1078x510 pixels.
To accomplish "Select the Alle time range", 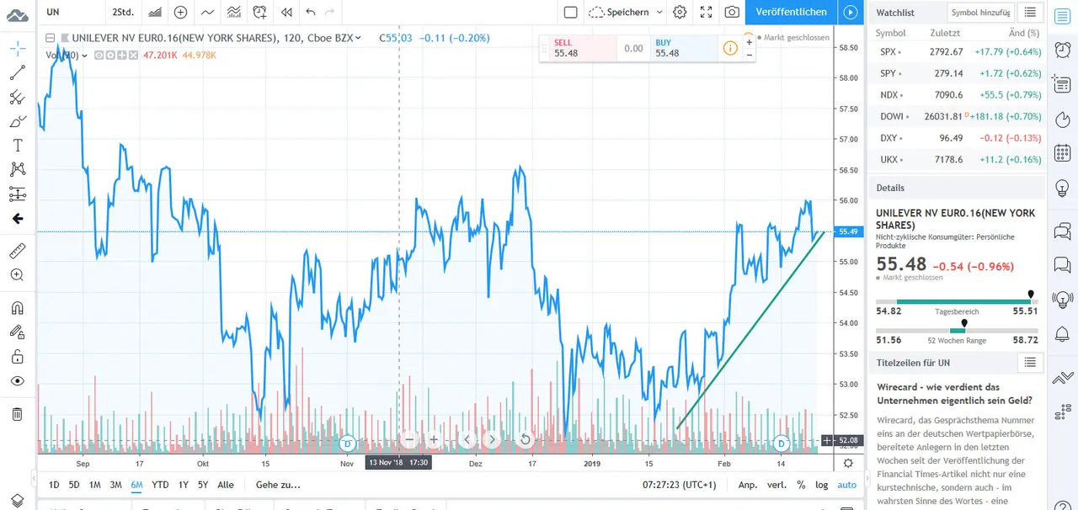I will click(226, 485).
